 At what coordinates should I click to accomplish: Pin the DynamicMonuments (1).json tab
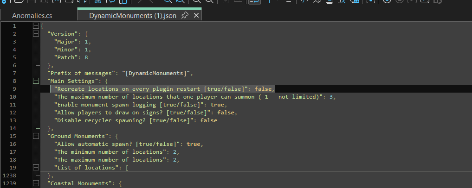(184, 16)
